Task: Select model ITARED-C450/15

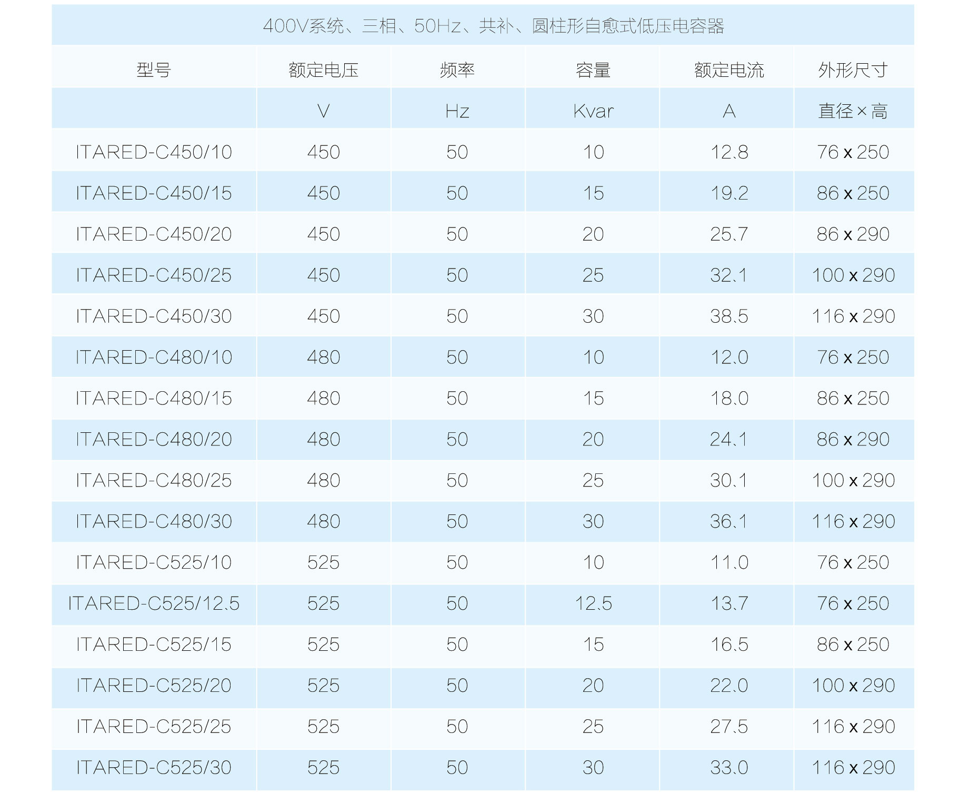Action: click(x=154, y=193)
